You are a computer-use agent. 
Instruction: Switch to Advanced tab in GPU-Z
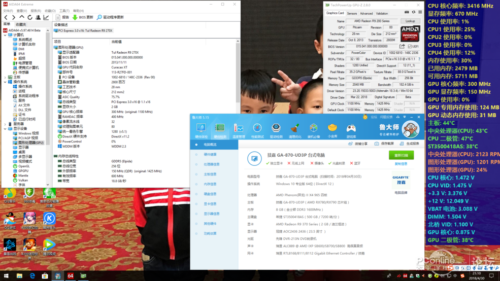click(366, 13)
